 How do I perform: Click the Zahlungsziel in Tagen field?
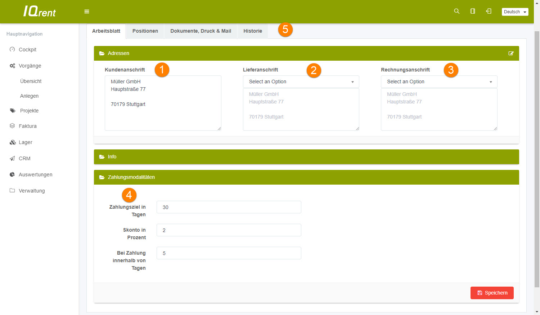tap(229, 207)
